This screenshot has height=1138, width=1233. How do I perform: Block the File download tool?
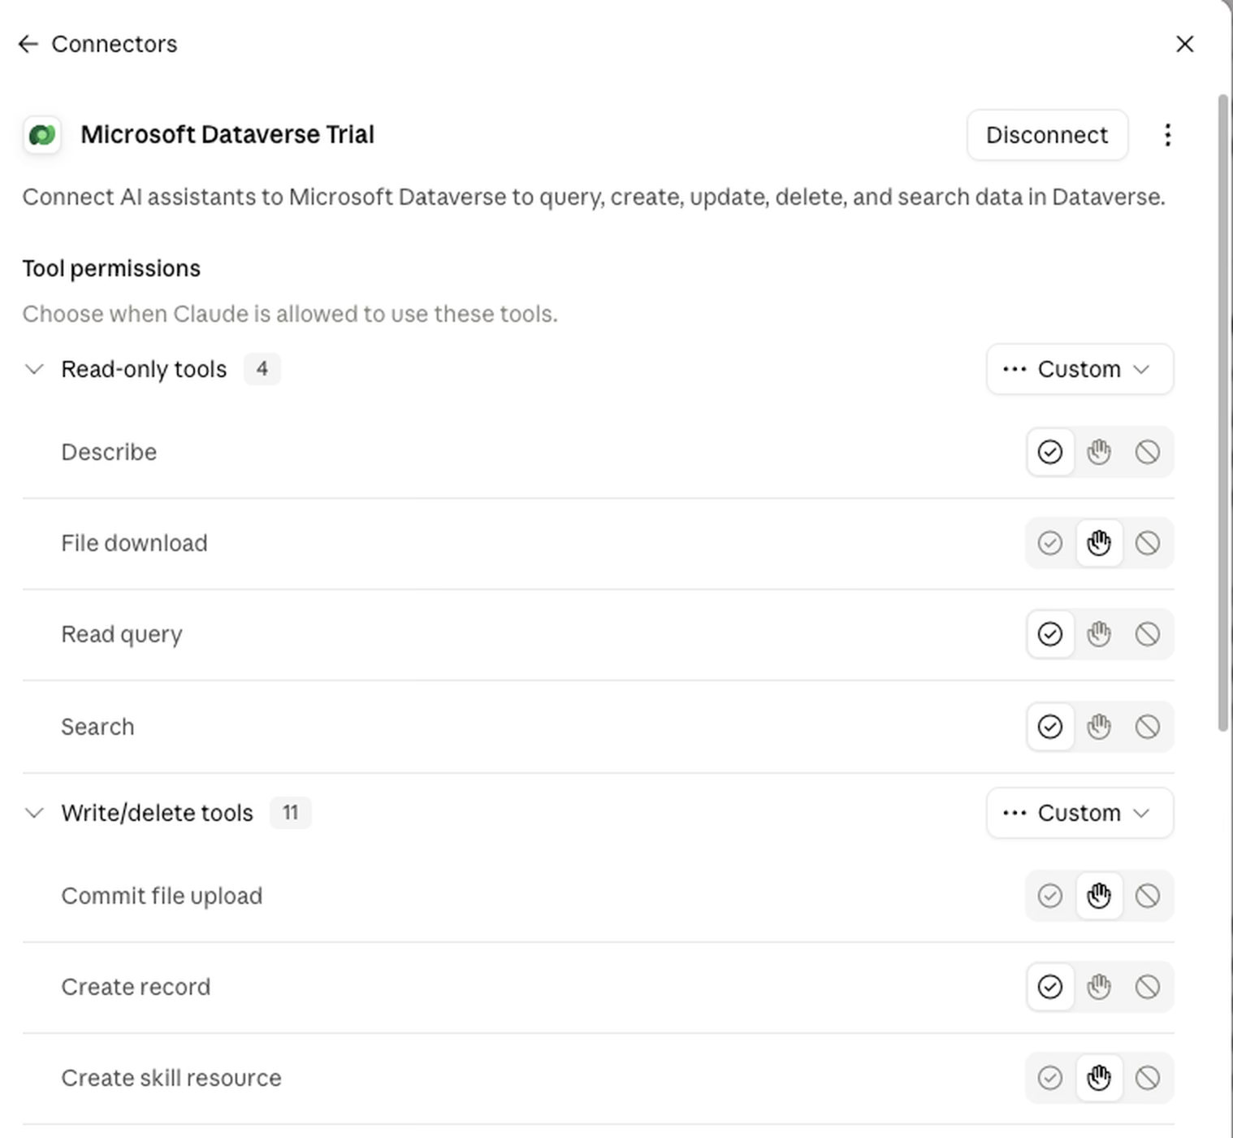[x=1148, y=543]
